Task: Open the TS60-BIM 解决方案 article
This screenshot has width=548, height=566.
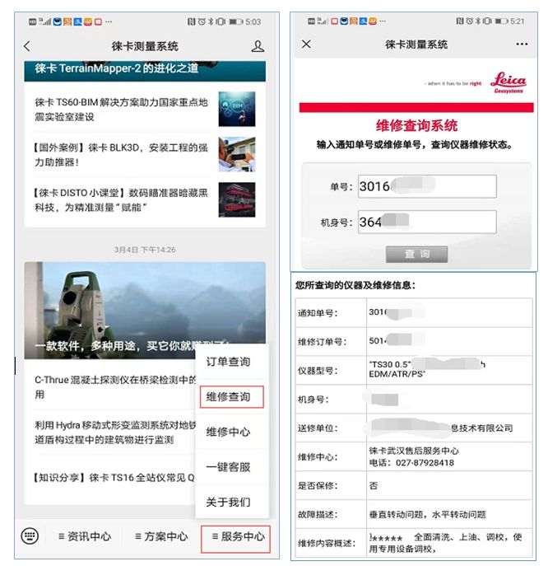Action: (121, 110)
